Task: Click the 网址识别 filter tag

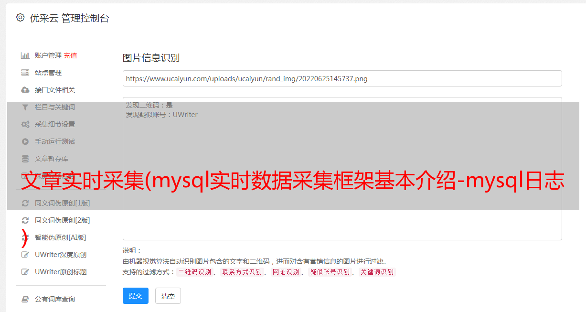Action: pyautogui.click(x=286, y=272)
